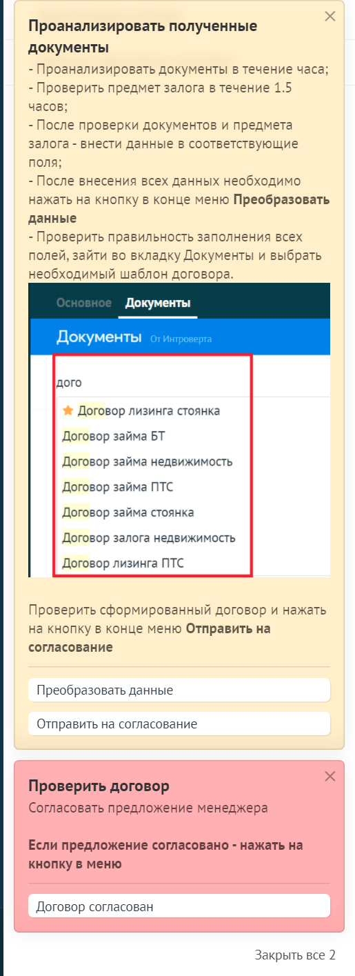355x976 pixels.
Task: Click the Проверить договор heading
Action: pyautogui.click(x=99, y=786)
